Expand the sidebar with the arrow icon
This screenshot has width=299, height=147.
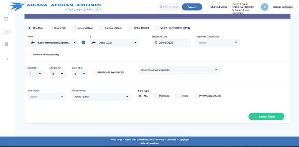8,59
